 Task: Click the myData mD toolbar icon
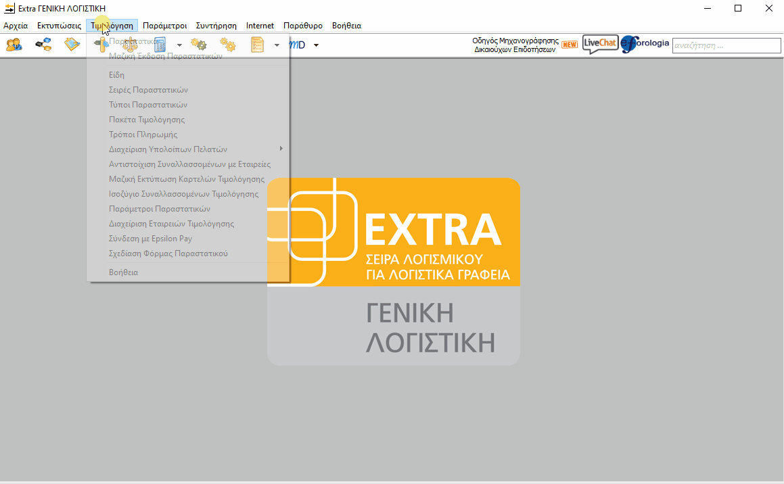298,45
